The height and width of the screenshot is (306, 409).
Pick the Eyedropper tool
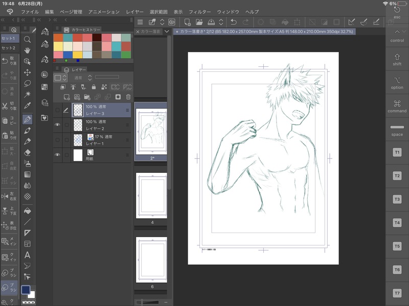(28, 106)
